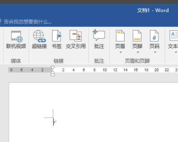This screenshot has height=142, width=178.
Task: Click the 链接 group label
Action: tap(59, 61)
